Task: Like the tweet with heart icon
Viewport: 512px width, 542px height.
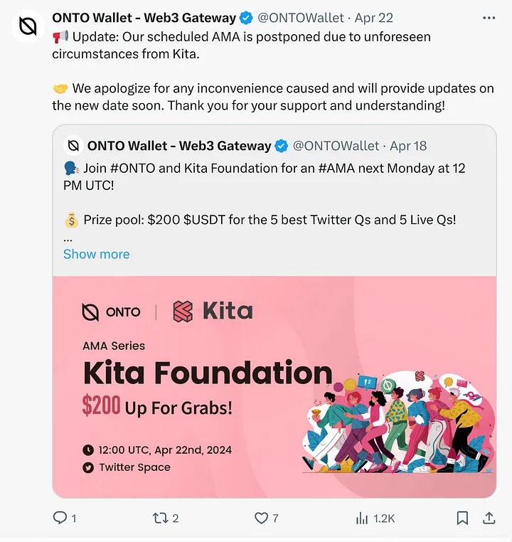Action: tap(262, 518)
